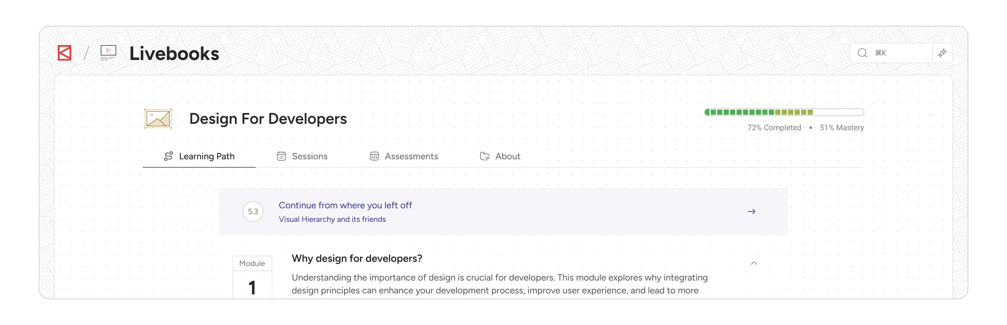This screenshot has height=325, width=1007.
Task: Select the About tab
Action: tap(500, 156)
